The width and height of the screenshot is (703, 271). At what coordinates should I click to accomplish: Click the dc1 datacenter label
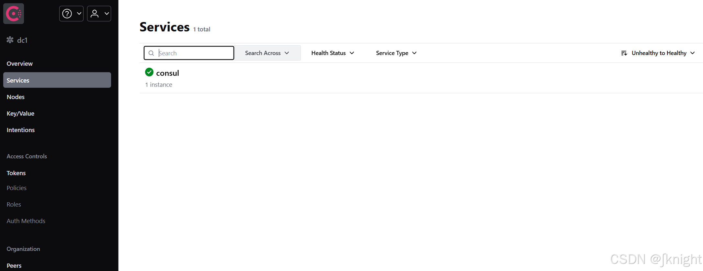coord(22,40)
